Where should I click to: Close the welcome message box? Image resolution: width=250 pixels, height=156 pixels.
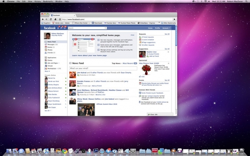(x=132, y=35)
